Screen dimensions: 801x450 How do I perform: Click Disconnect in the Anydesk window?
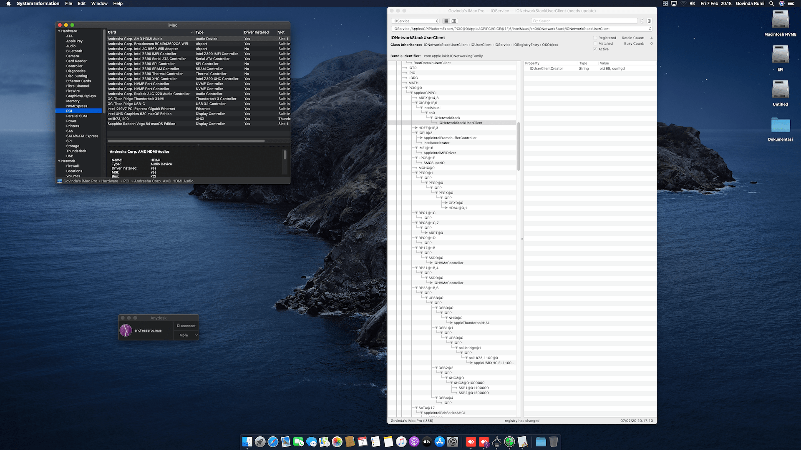pyautogui.click(x=186, y=326)
